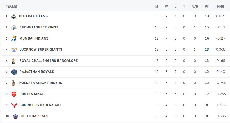Image resolution: width=230 pixels, height=123 pixels.
Task: Click the N/R column header
Action: (x=195, y=7)
